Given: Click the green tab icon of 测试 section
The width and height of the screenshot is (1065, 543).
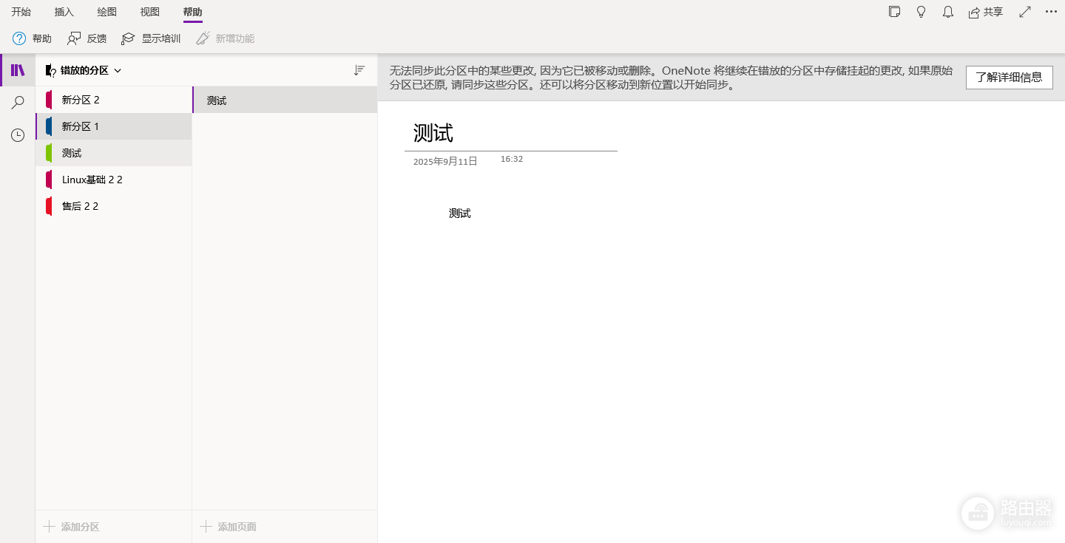Looking at the screenshot, I should 49,153.
